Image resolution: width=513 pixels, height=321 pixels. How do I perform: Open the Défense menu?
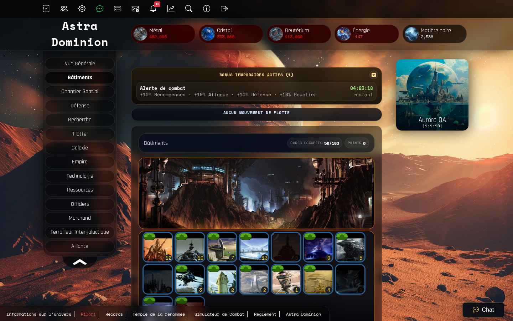tap(80, 106)
